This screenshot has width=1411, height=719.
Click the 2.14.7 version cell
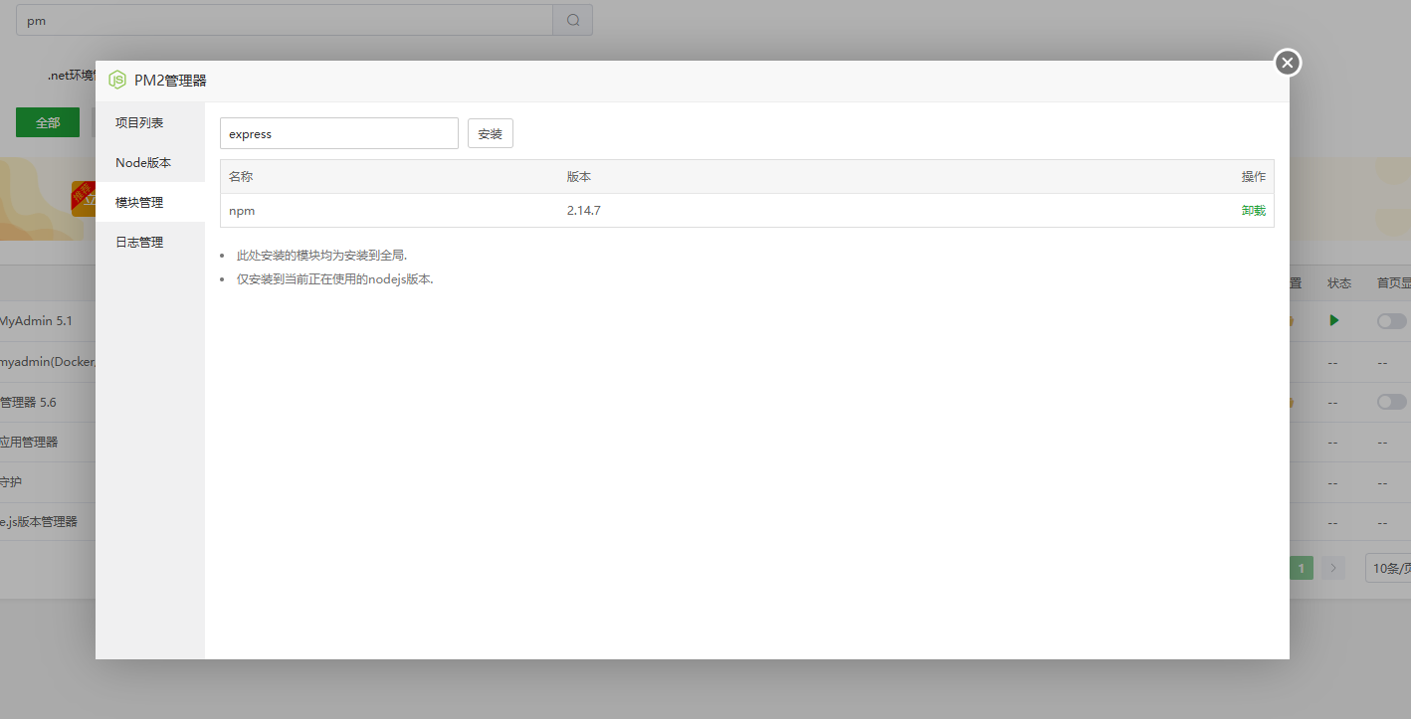coord(584,211)
